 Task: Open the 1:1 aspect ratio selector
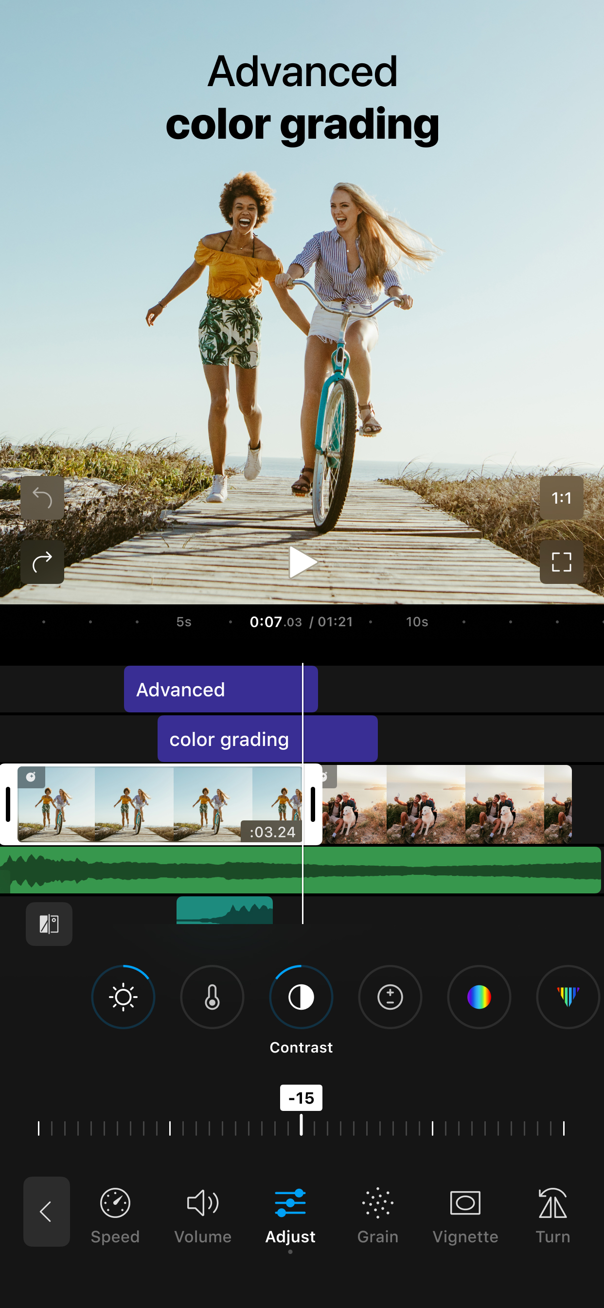(561, 498)
